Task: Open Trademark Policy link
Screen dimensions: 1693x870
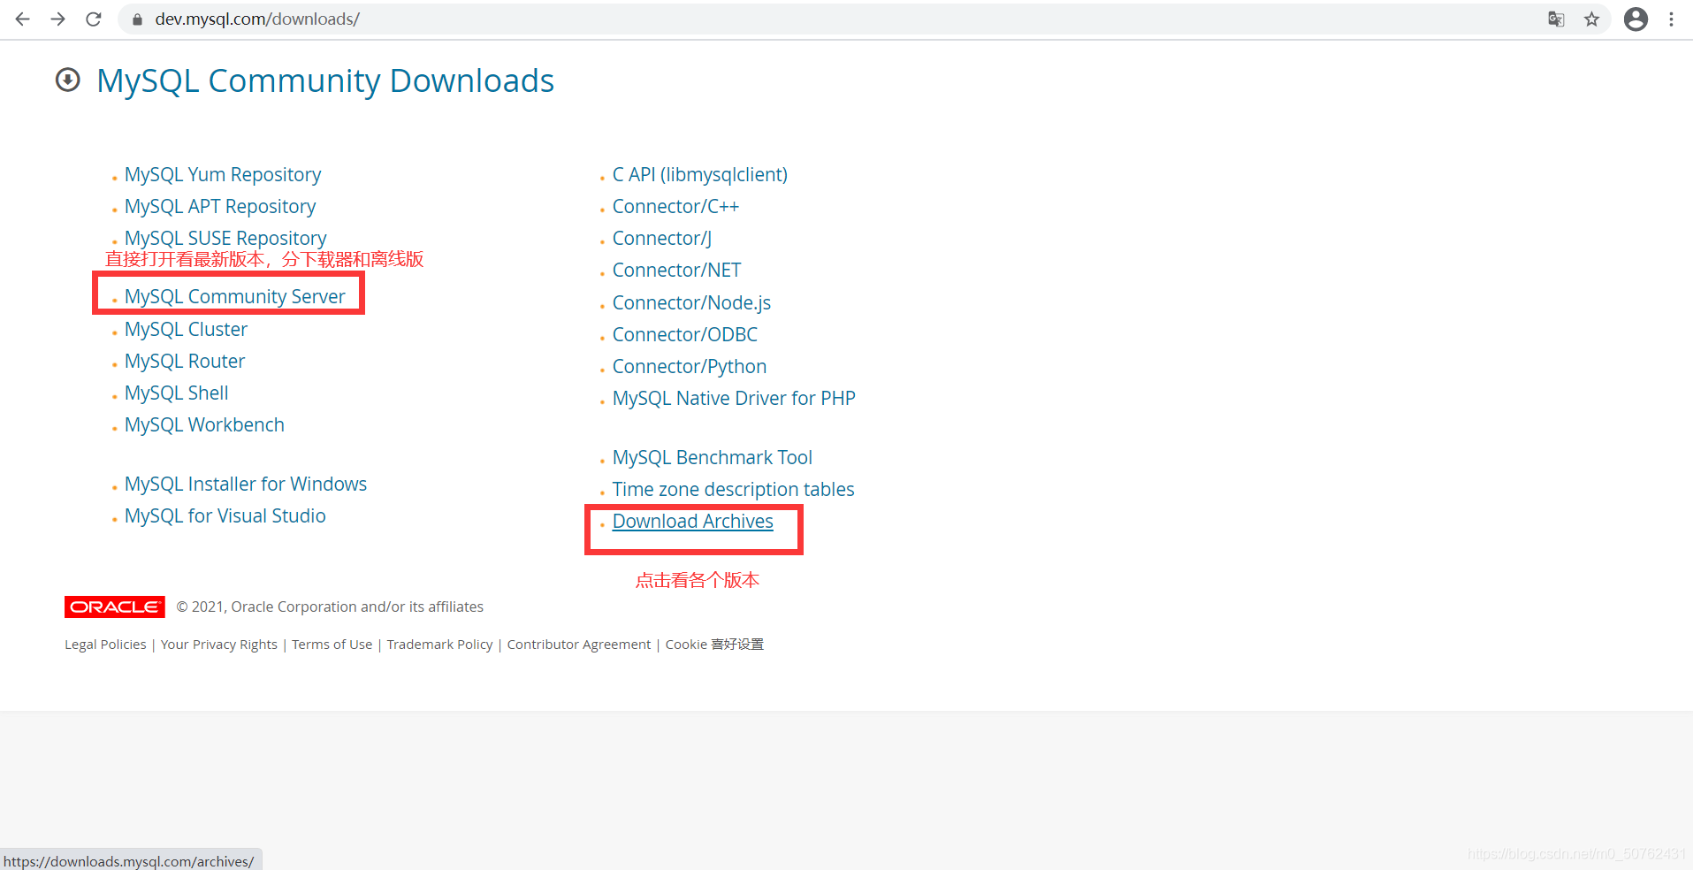Action: tap(439, 645)
